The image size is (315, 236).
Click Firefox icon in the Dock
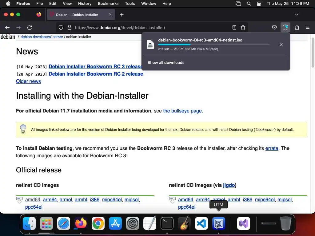tap(81, 223)
